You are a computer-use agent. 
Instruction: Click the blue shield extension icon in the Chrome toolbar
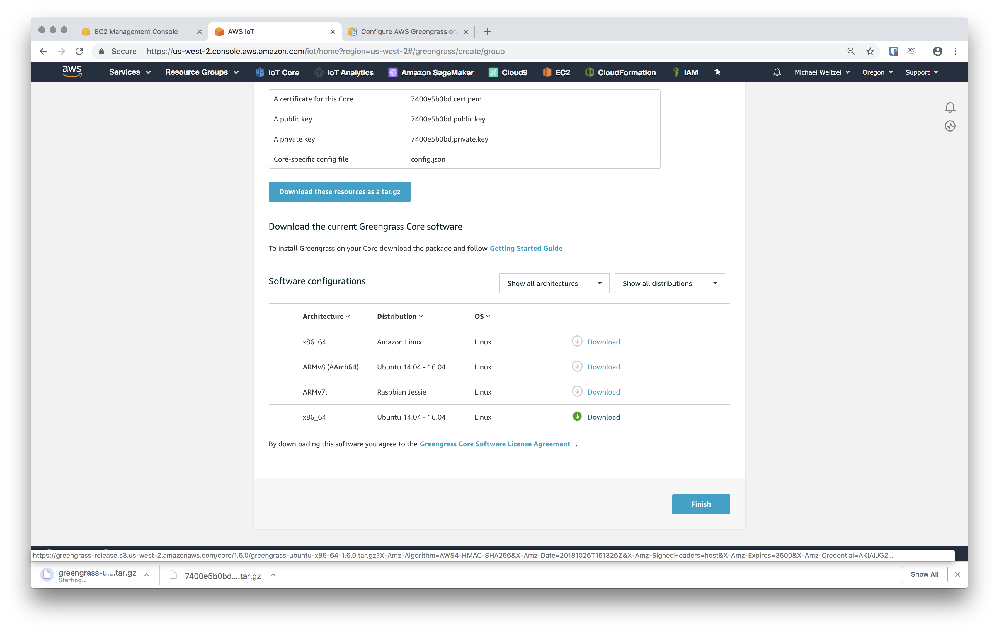[893, 51]
